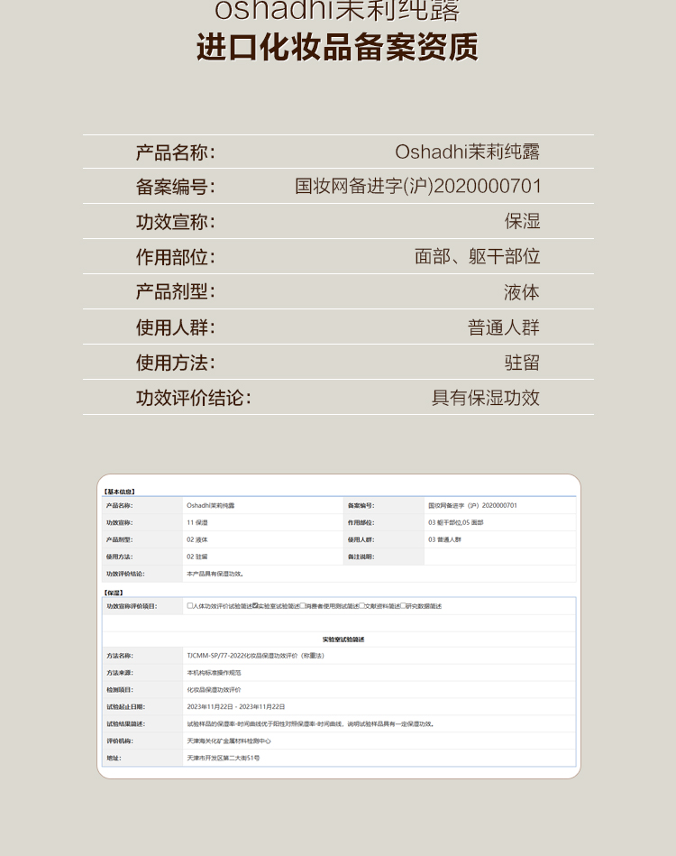Click the large 产品名称 label

[175, 152]
